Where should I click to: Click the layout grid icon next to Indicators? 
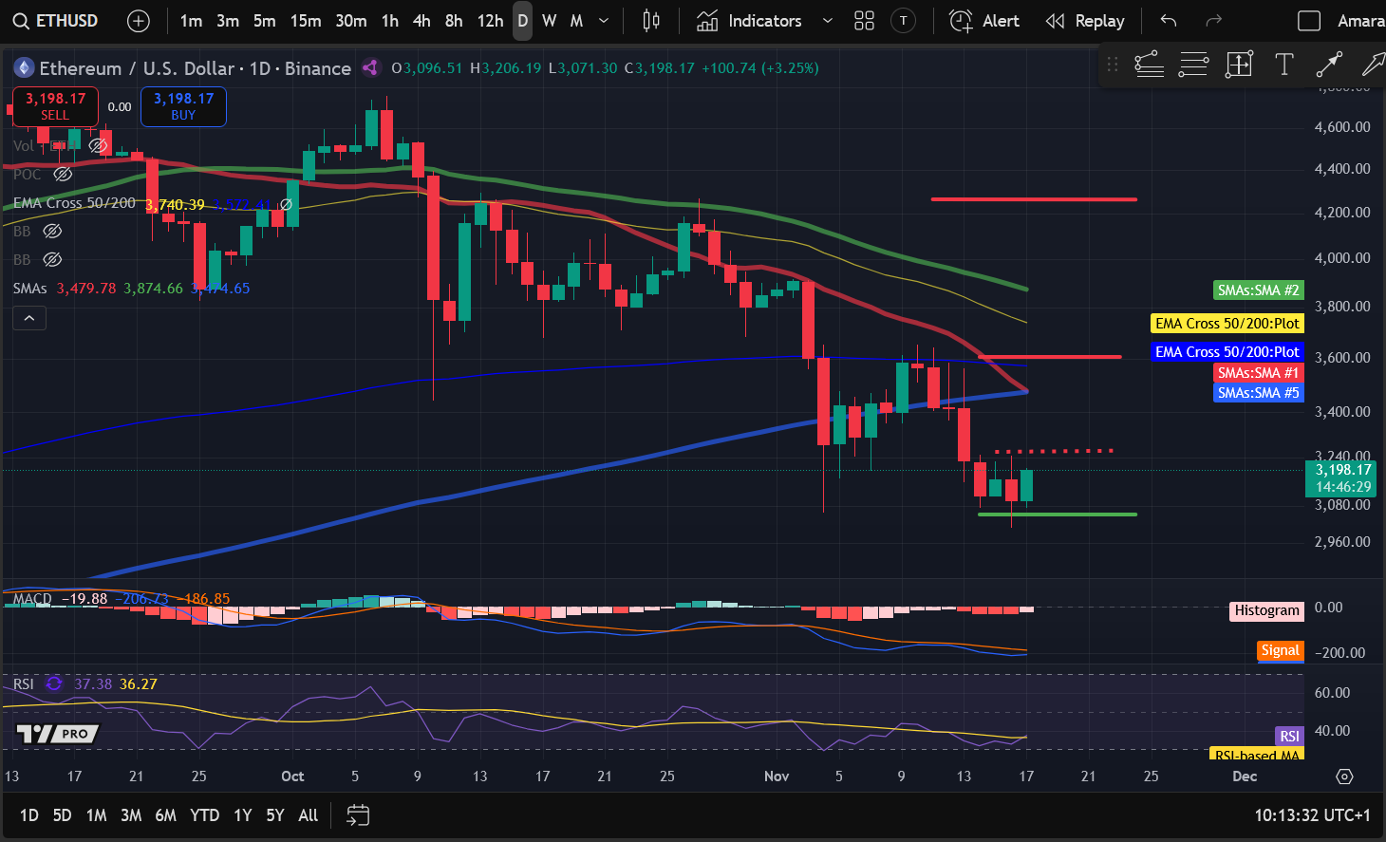click(x=864, y=21)
